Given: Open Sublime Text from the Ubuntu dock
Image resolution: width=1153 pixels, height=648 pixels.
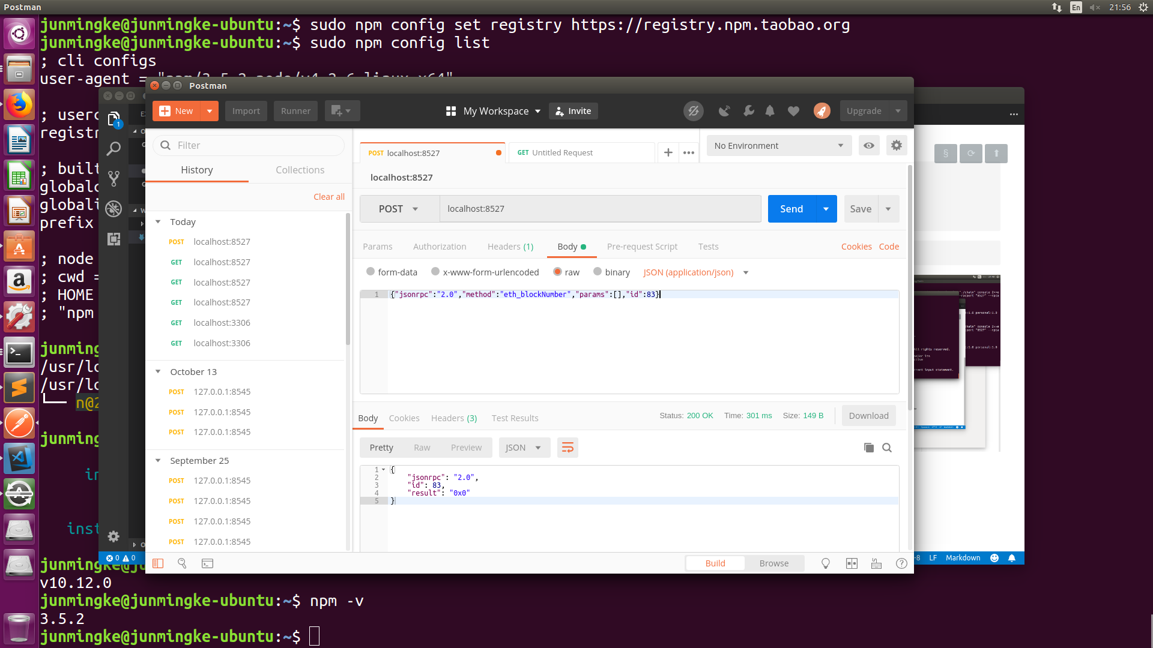Looking at the screenshot, I should [x=19, y=388].
